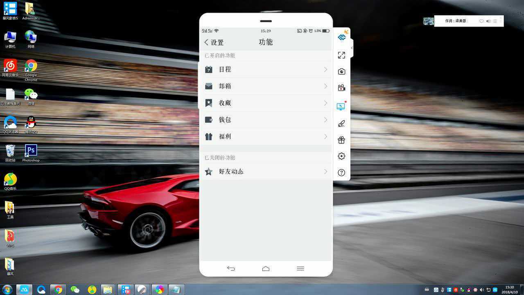Open help via the question mark icon
The width and height of the screenshot is (524, 295).
(341, 172)
